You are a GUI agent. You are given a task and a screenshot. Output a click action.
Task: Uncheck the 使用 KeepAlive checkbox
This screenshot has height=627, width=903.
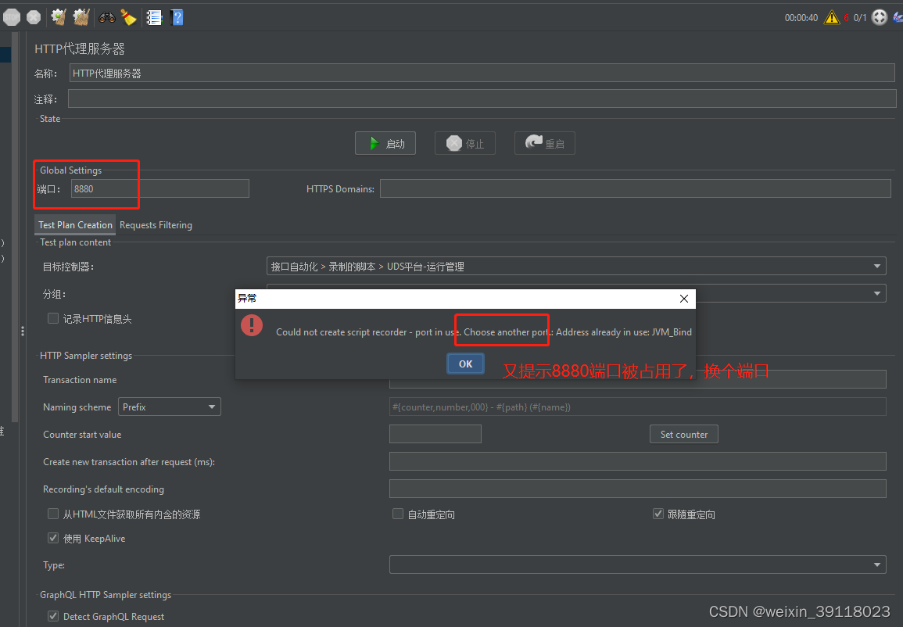[53, 538]
